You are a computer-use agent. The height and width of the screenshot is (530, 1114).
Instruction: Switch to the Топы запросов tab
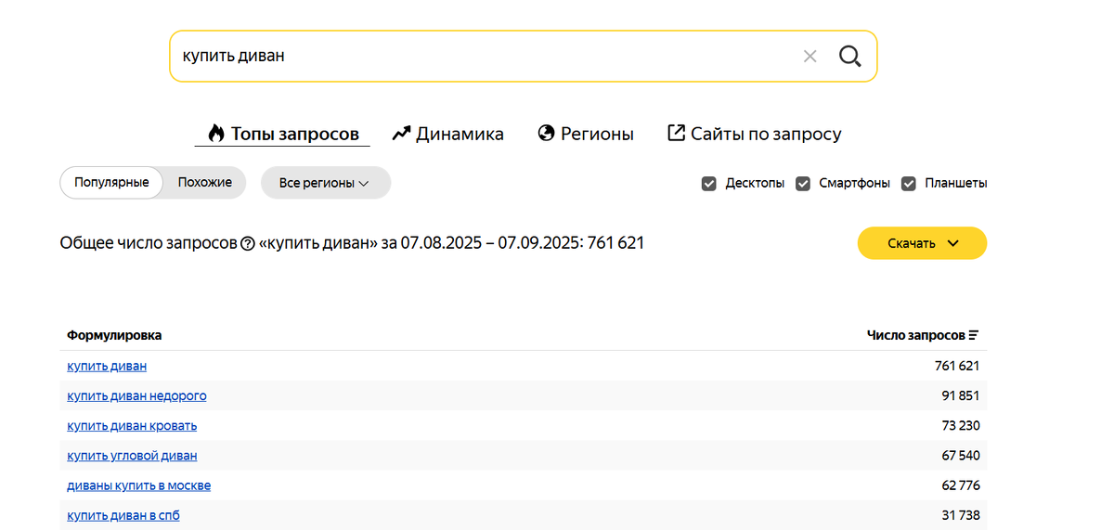click(282, 134)
